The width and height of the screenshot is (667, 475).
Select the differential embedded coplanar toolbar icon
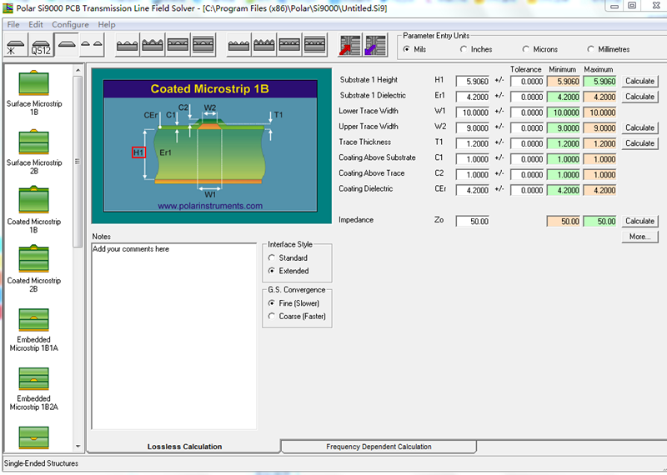[x=289, y=45]
